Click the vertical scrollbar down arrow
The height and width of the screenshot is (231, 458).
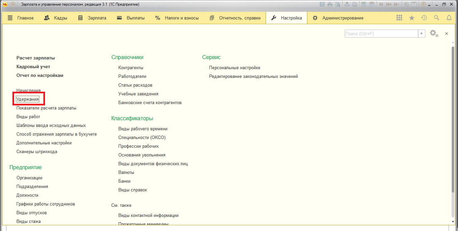453,222
